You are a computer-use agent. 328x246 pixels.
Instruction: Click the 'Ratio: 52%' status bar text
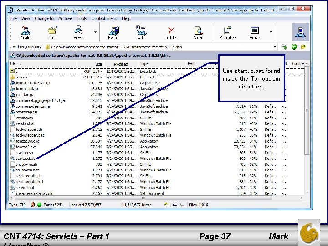coord(53,205)
